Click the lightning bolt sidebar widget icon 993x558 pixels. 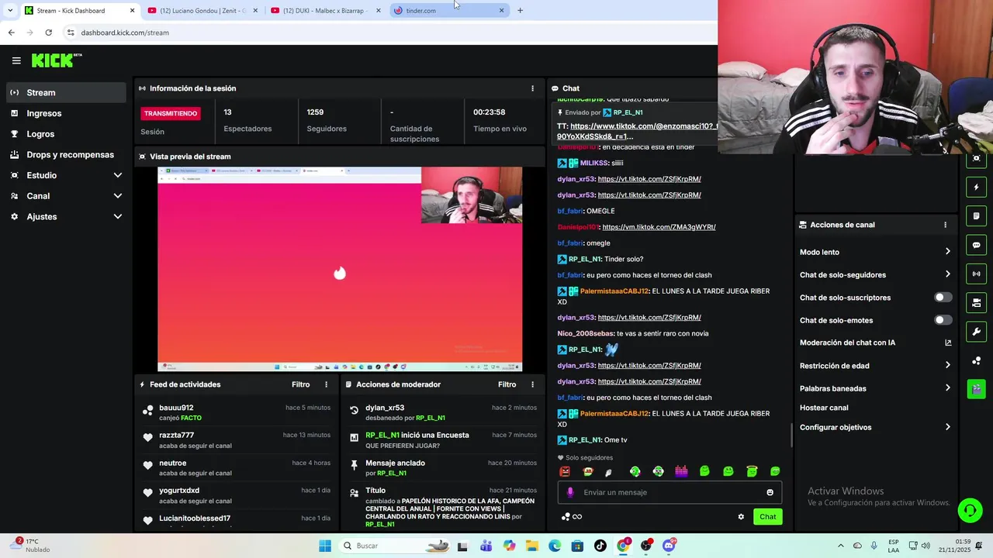coord(976,187)
